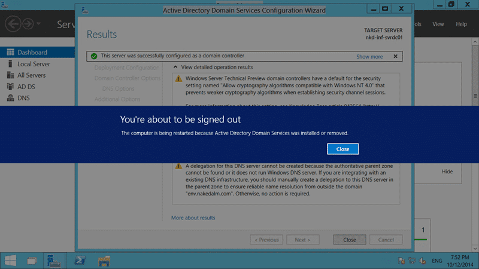Open File Explorer from the taskbar
This screenshot has width=479, height=269.
point(104,261)
